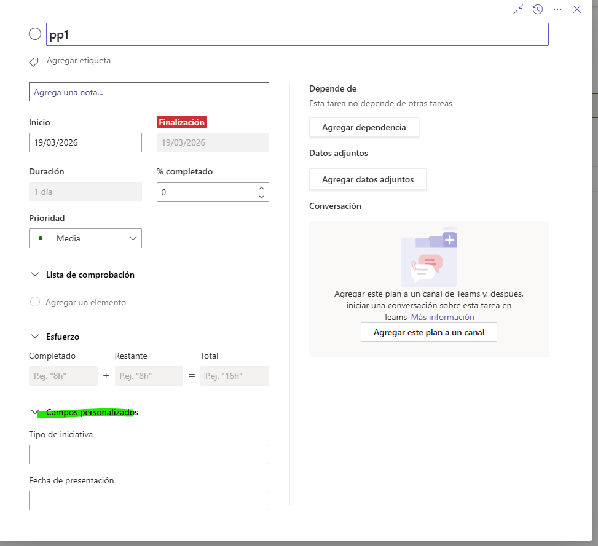
Task: Click 'Esta tarea no depende de otras tareas'
Action: (380, 103)
